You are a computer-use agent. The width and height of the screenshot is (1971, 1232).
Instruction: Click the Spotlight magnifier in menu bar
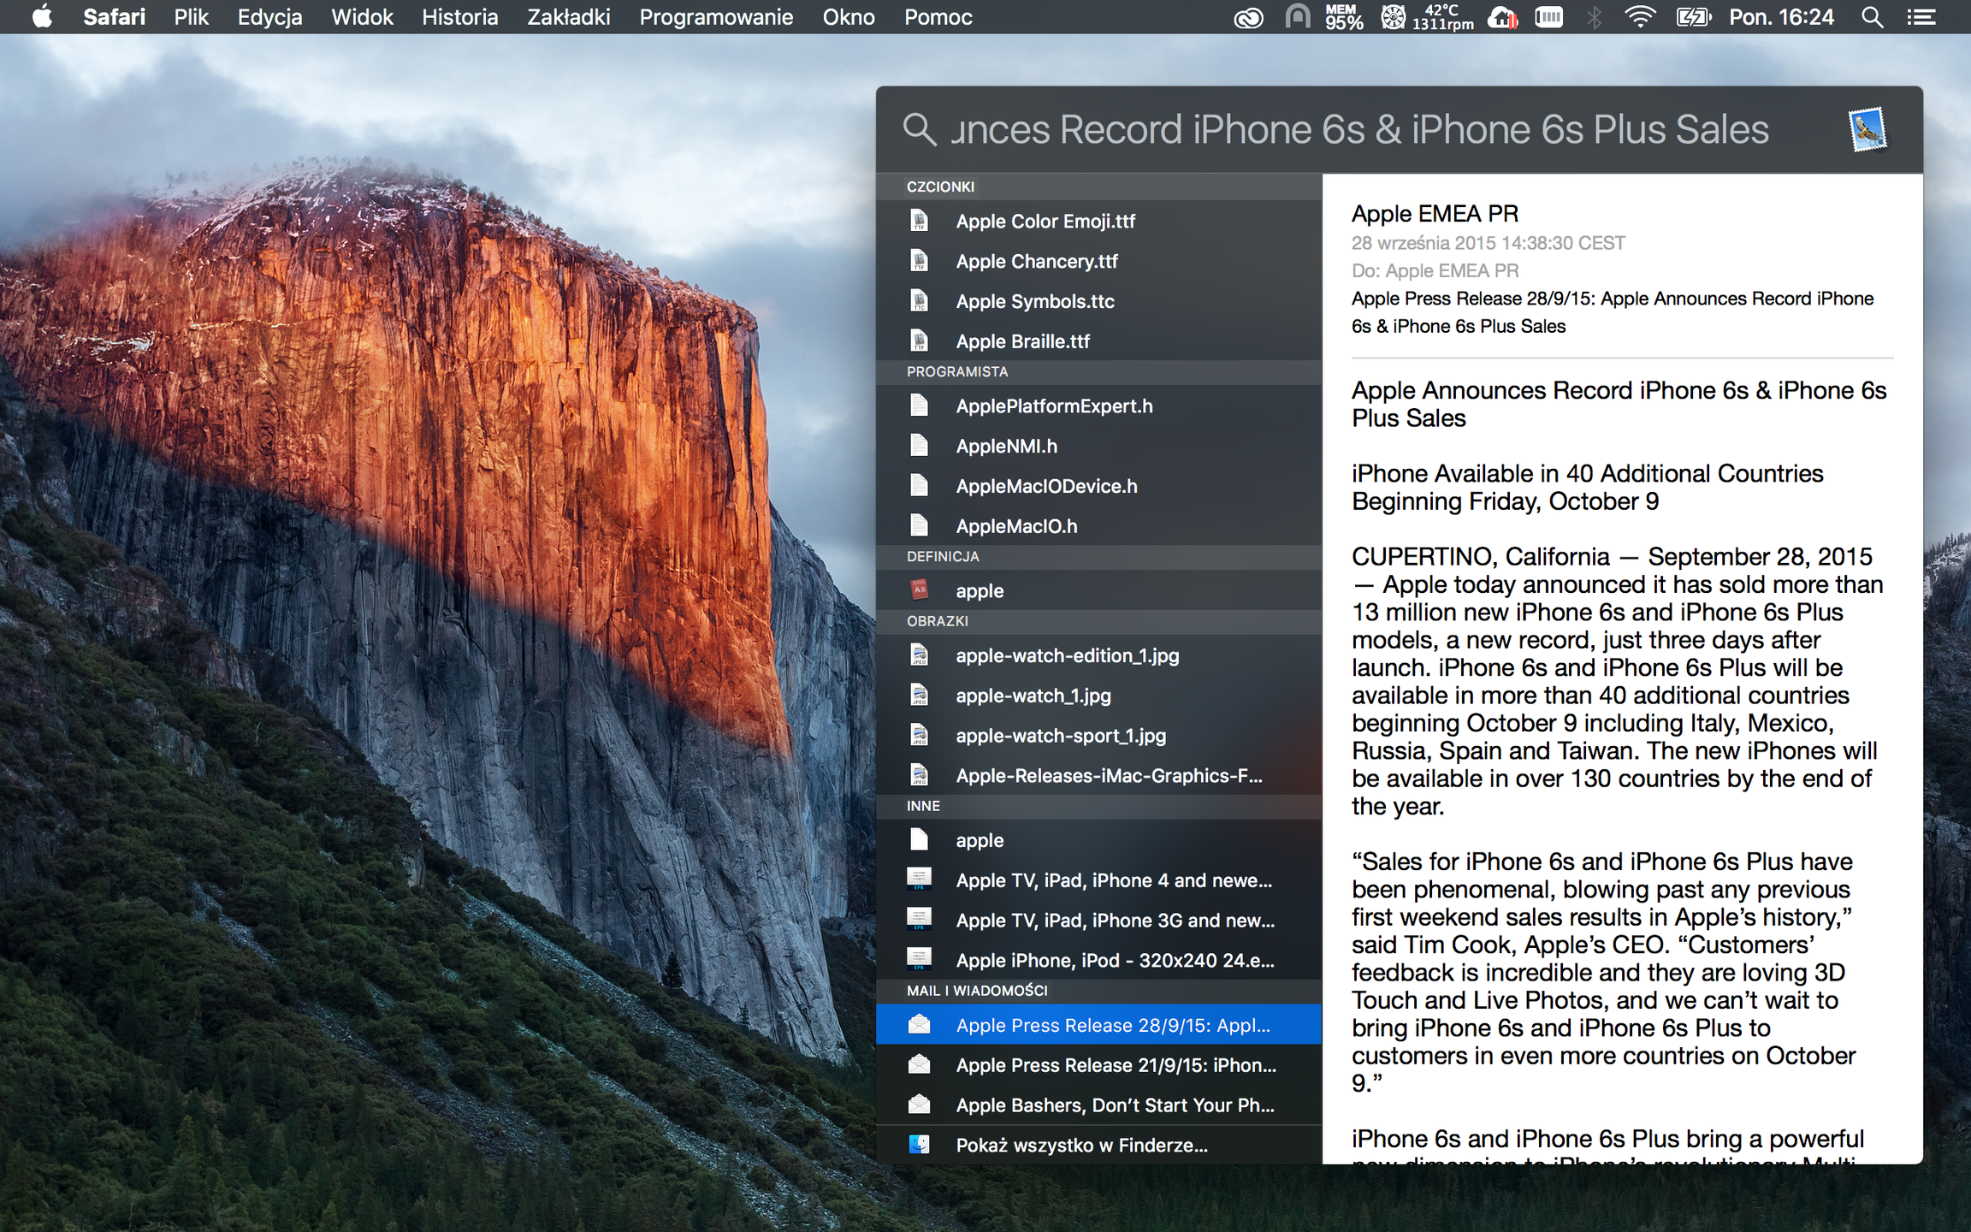coord(1872,17)
